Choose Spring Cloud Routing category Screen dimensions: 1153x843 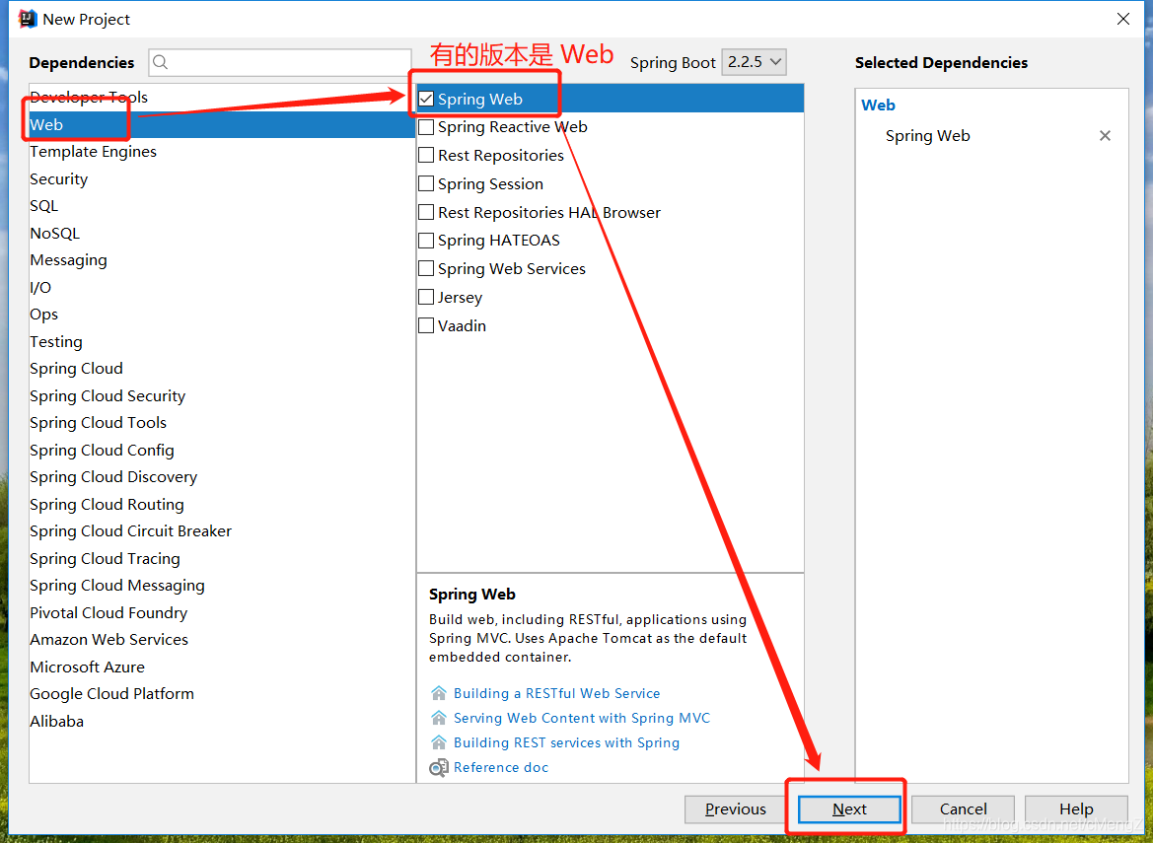click(222, 504)
